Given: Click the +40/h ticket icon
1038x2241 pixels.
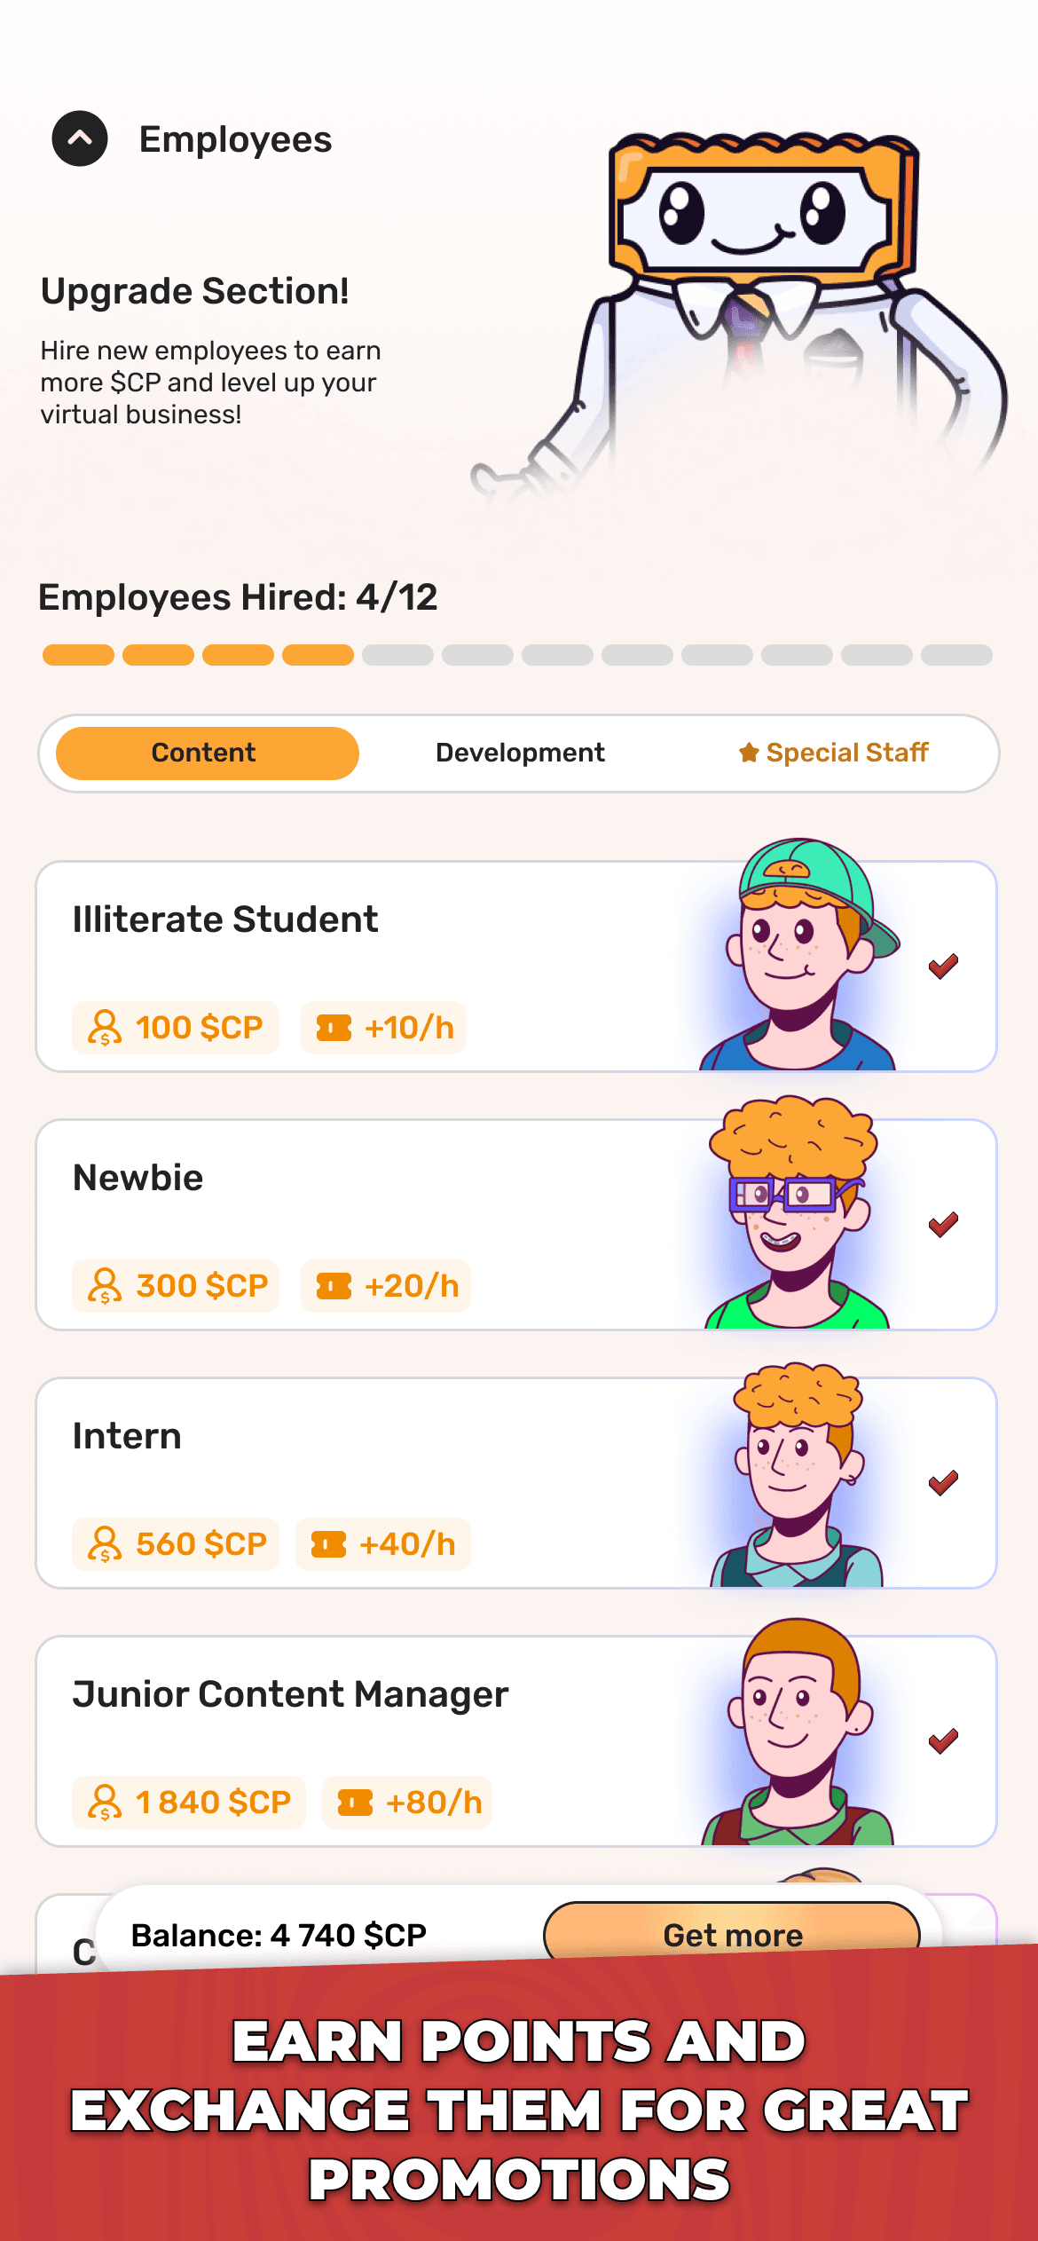Looking at the screenshot, I should [x=328, y=1544].
